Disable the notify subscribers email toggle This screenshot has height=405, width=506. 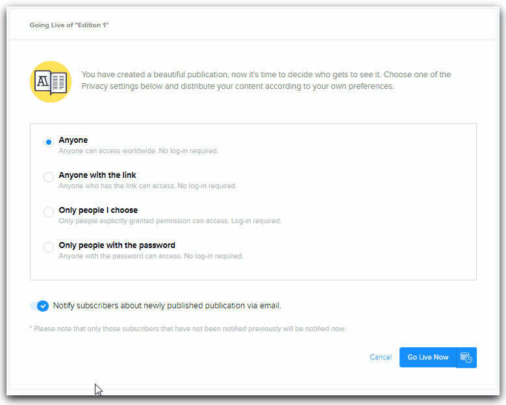point(40,306)
